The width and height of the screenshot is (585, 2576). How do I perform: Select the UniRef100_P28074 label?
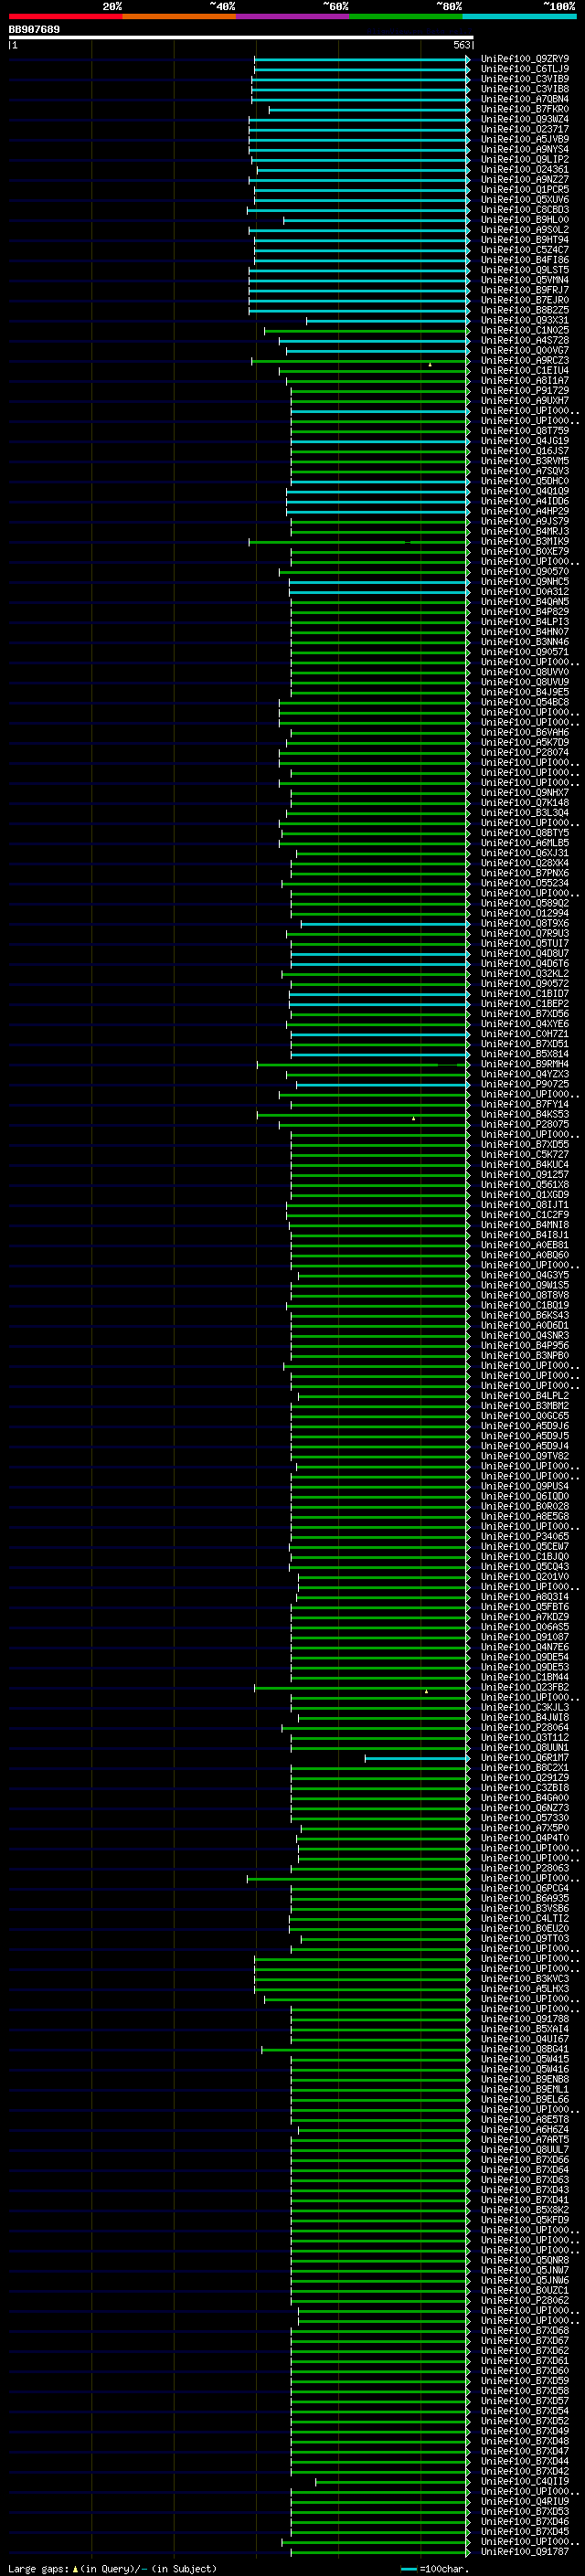pyautogui.click(x=524, y=753)
